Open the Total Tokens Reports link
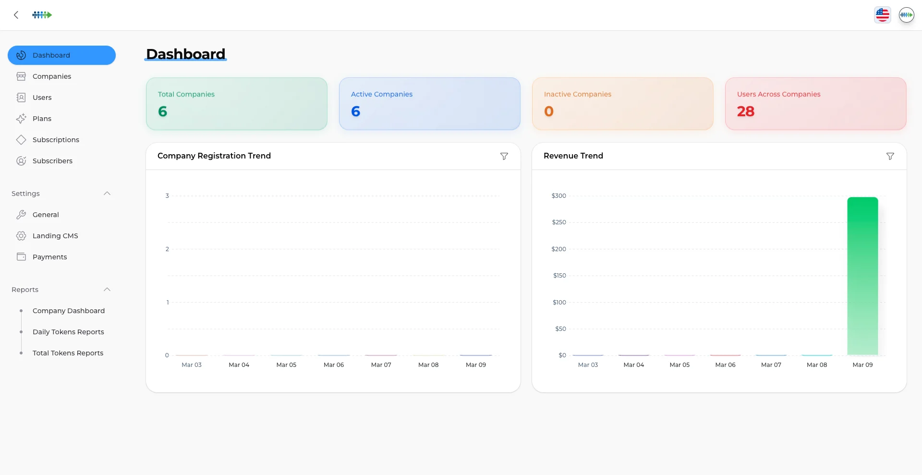This screenshot has width=922, height=475. click(x=68, y=353)
